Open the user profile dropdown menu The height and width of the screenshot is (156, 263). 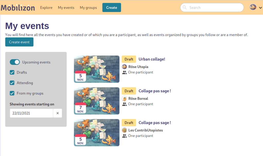tap(256, 7)
